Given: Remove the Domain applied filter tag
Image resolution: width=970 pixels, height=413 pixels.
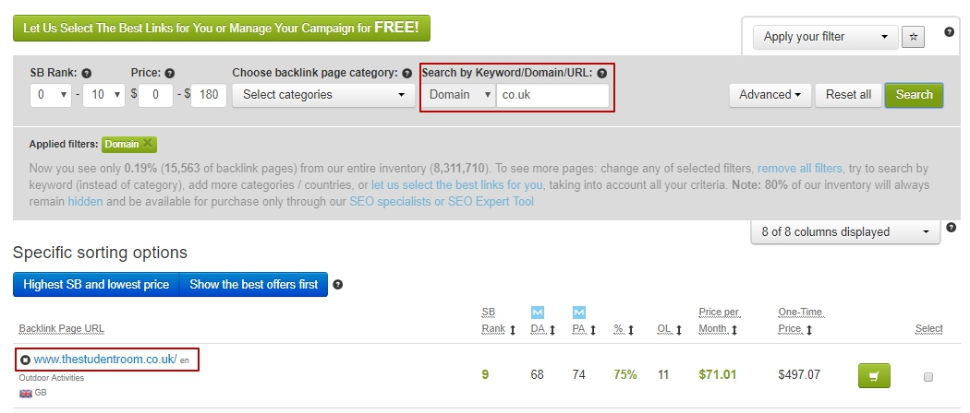Looking at the screenshot, I should pos(148,144).
